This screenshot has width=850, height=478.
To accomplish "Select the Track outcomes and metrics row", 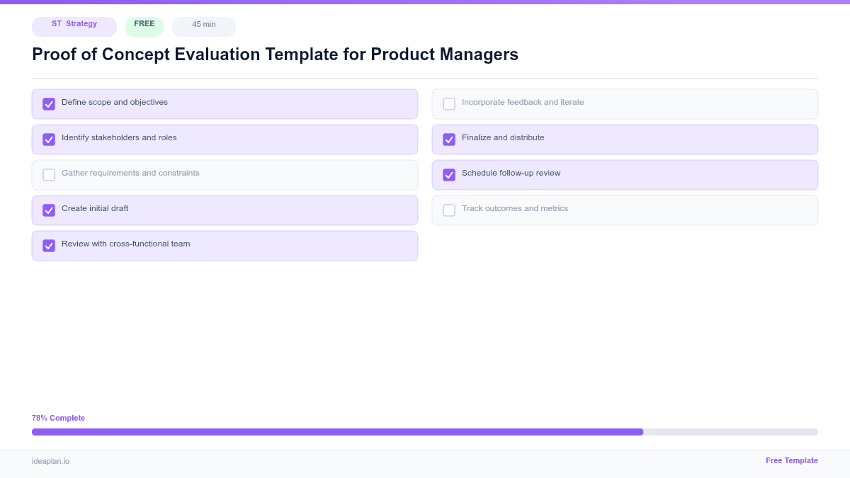I will tap(625, 210).
